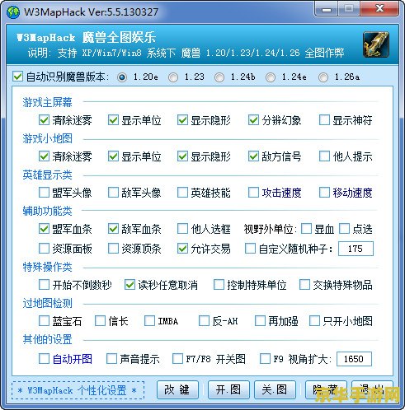Enable the 他人提示 checkbox
This screenshot has width=405, height=410.
tap(324, 156)
